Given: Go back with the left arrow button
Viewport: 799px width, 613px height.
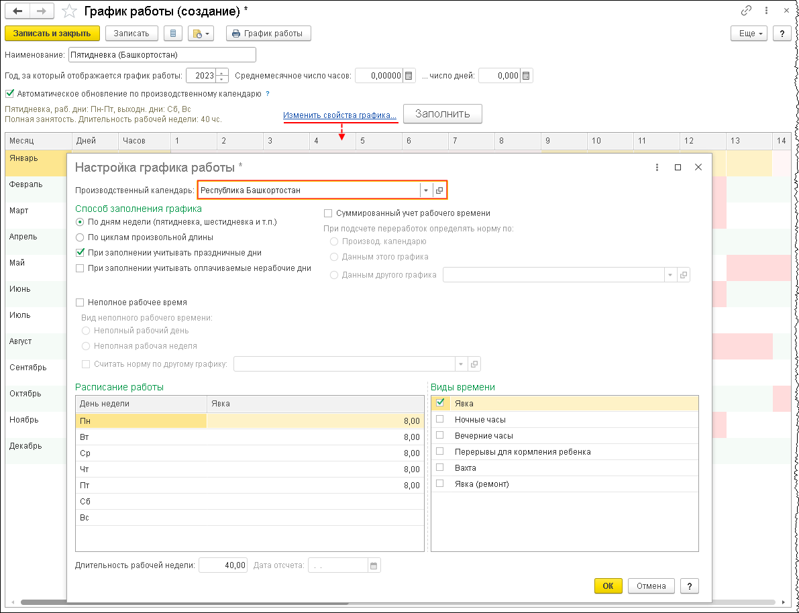Looking at the screenshot, I should [17, 11].
